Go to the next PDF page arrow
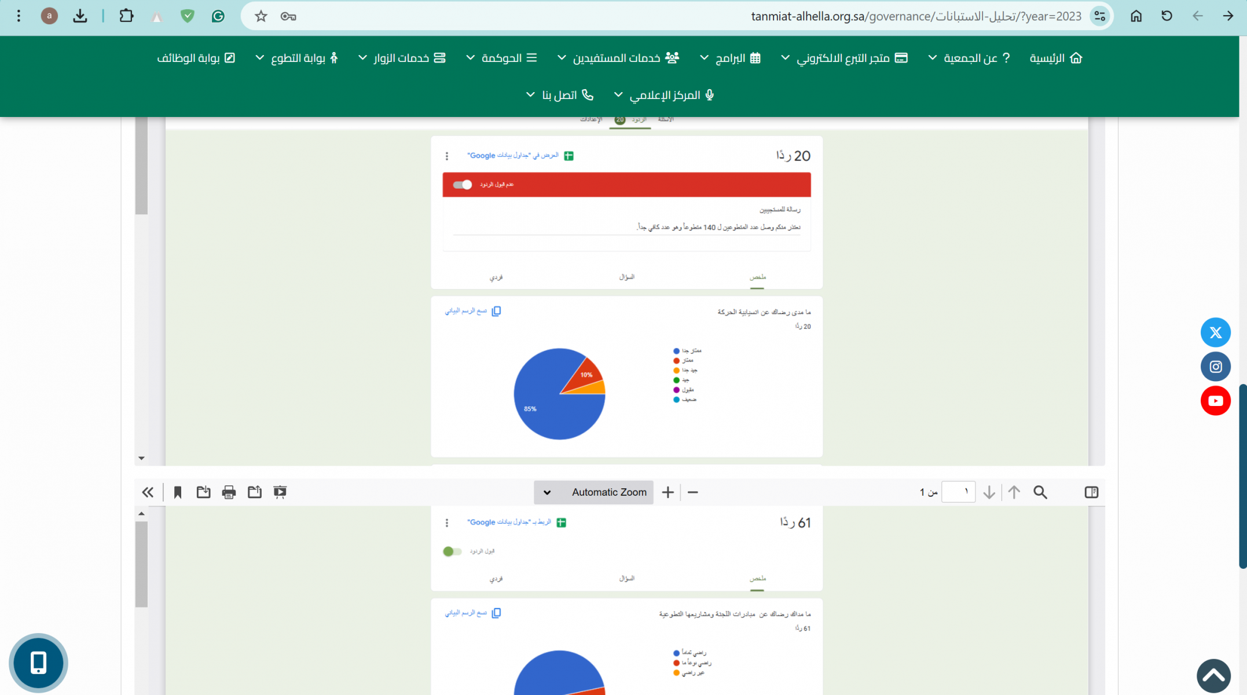 click(989, 492)
